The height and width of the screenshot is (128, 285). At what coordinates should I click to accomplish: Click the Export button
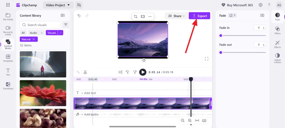(199, 16)
